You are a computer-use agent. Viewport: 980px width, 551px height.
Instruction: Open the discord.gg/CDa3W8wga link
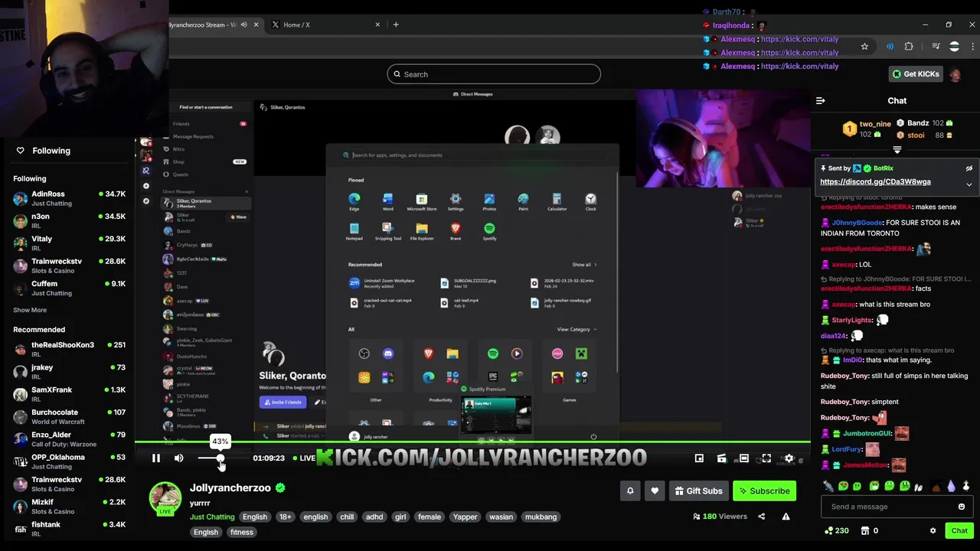pos(875,182)
